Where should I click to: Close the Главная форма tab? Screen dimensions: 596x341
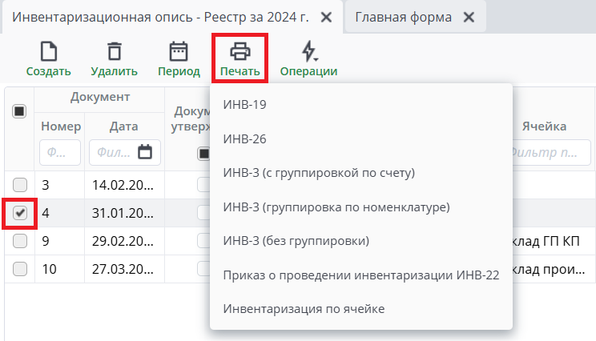[469, 17]
